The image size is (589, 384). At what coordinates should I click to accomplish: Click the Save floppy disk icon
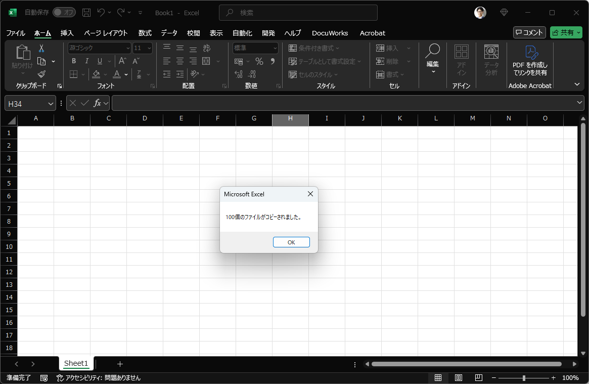pos(86,13)
